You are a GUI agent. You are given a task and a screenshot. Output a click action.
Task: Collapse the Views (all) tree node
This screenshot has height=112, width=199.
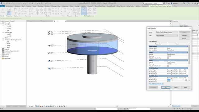[1, 23]
